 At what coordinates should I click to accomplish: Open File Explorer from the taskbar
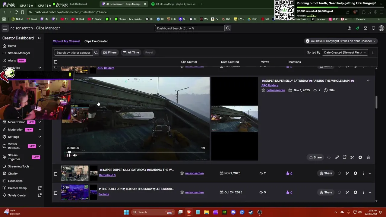click(x=207, y=212)
